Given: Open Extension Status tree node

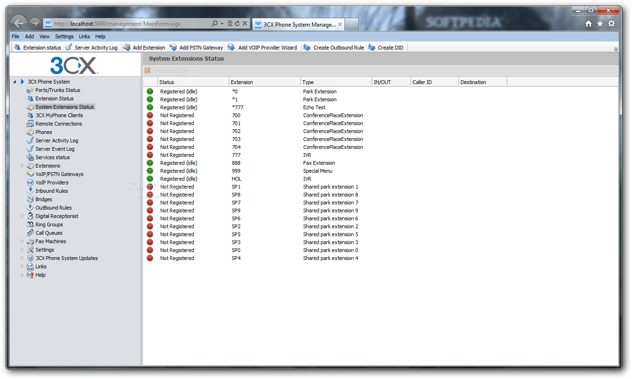Looking at the screenshot, I should pyautogui.click(x=54, y=98).
